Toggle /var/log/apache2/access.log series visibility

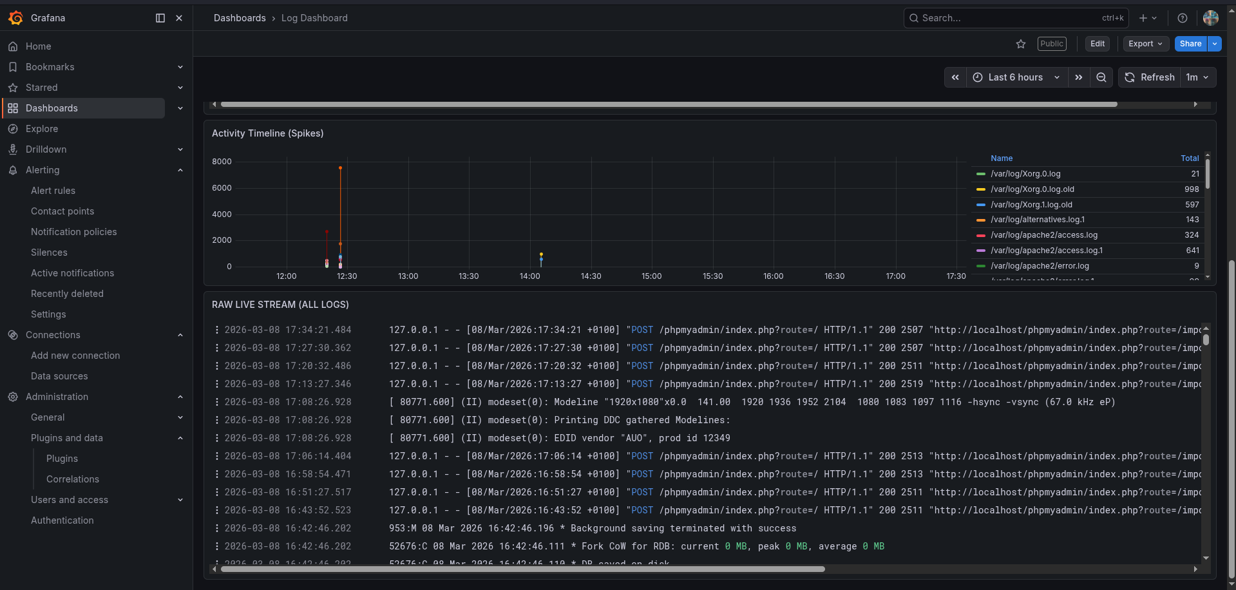coord(1043,235)
